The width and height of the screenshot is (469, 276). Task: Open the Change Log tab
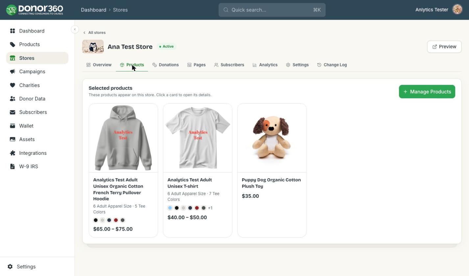(332, 65)
